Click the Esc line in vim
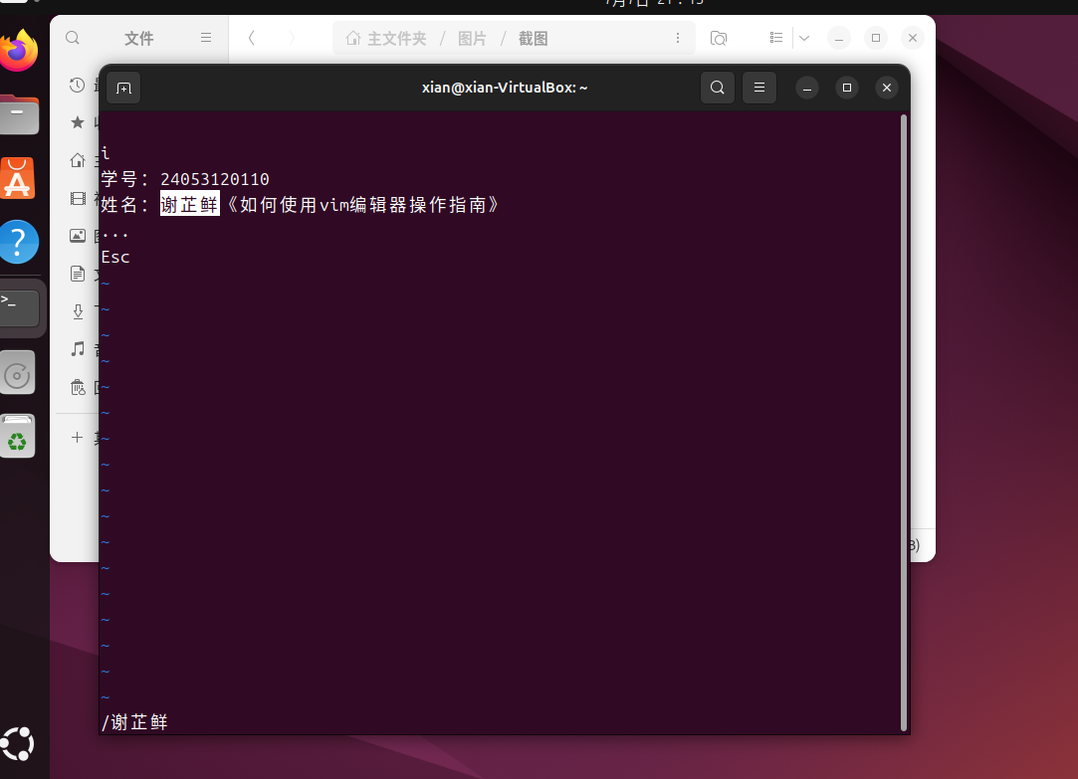 pyautogui.click(x=115, y=257)
